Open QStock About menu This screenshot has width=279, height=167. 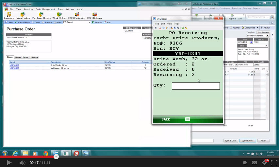pos(80,9)
